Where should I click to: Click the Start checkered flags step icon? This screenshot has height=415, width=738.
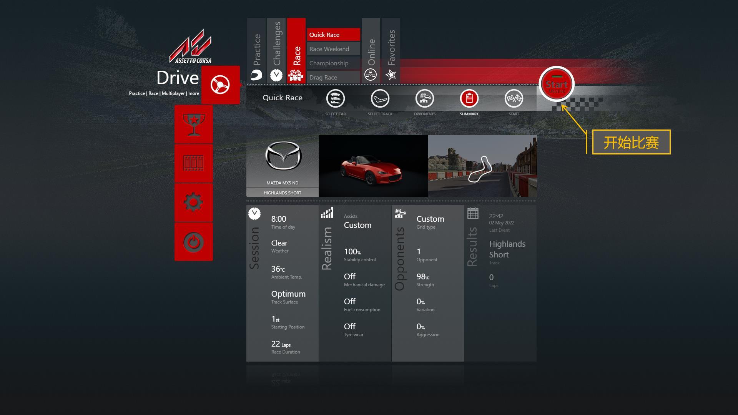click(x=514, y=99)
